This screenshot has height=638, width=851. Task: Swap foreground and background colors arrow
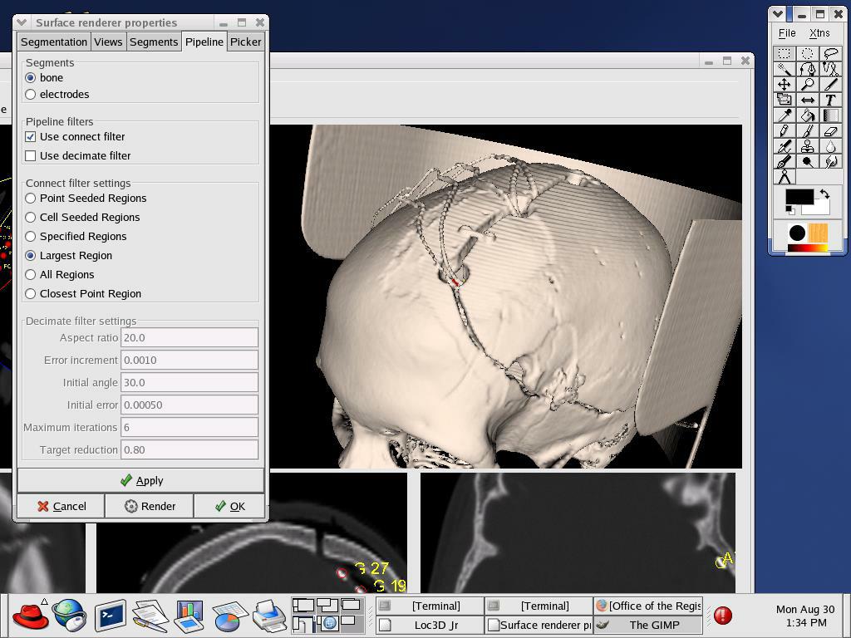pyautogui.click(x=824, y=194)
